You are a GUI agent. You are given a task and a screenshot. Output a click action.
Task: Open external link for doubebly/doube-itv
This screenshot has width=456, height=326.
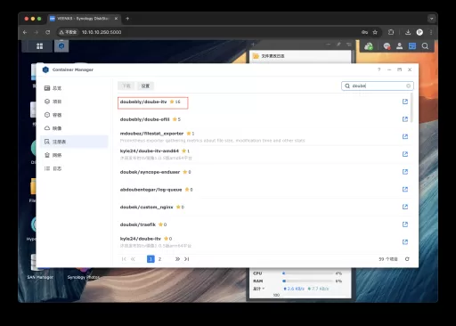(x=405, y=102)
